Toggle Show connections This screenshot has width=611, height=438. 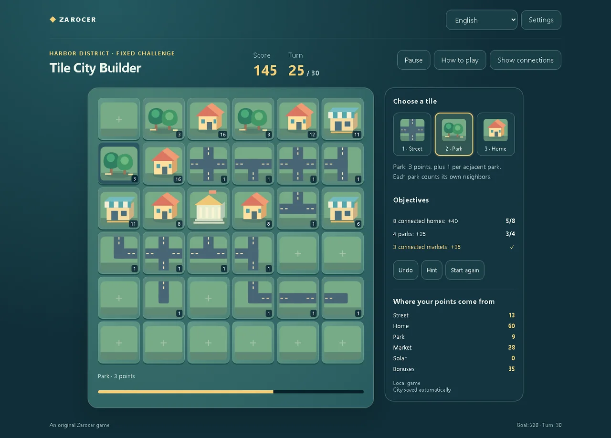(526, 60)
